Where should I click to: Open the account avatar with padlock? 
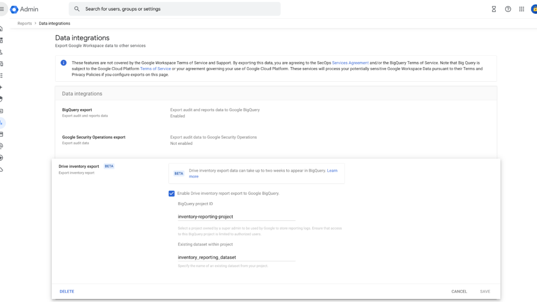pyautogui.click(x=534, y=9)
